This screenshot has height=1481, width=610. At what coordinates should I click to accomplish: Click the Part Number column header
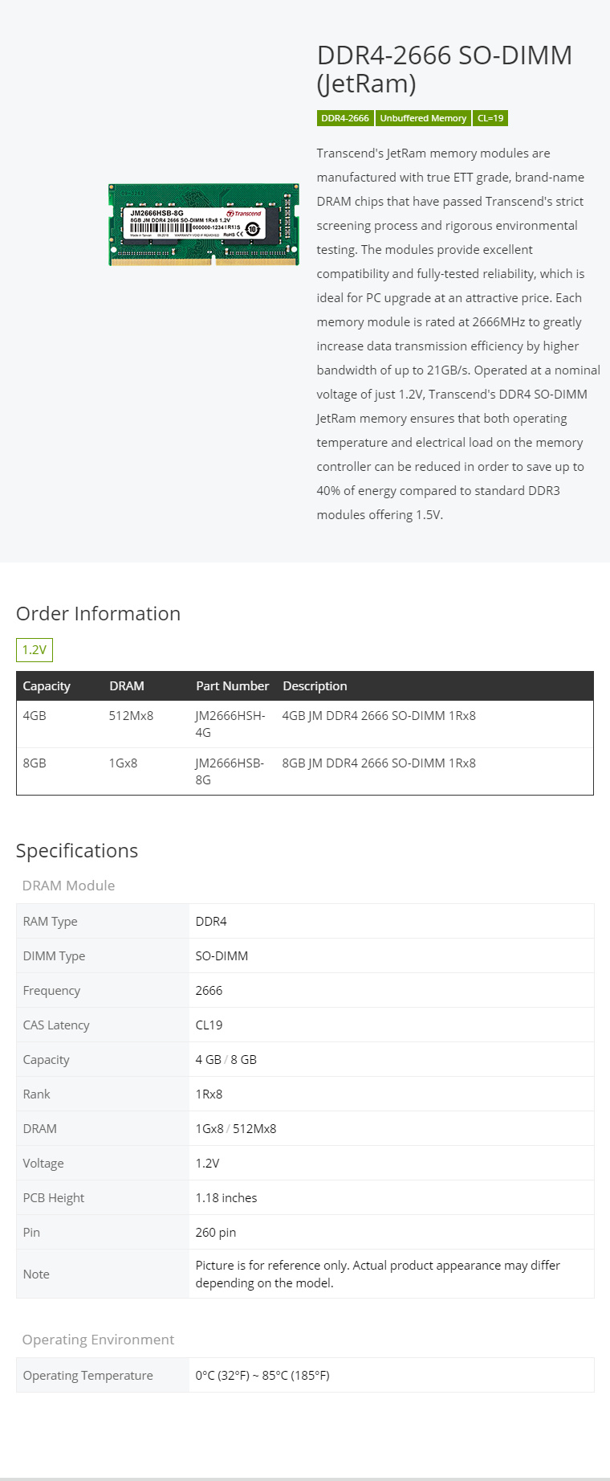pyautogui.click(x=233, y=686)
